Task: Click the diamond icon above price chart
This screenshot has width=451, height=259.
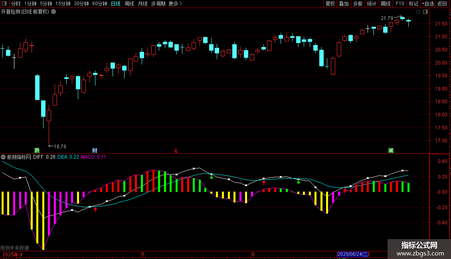Action: click(x=418, y=12)
